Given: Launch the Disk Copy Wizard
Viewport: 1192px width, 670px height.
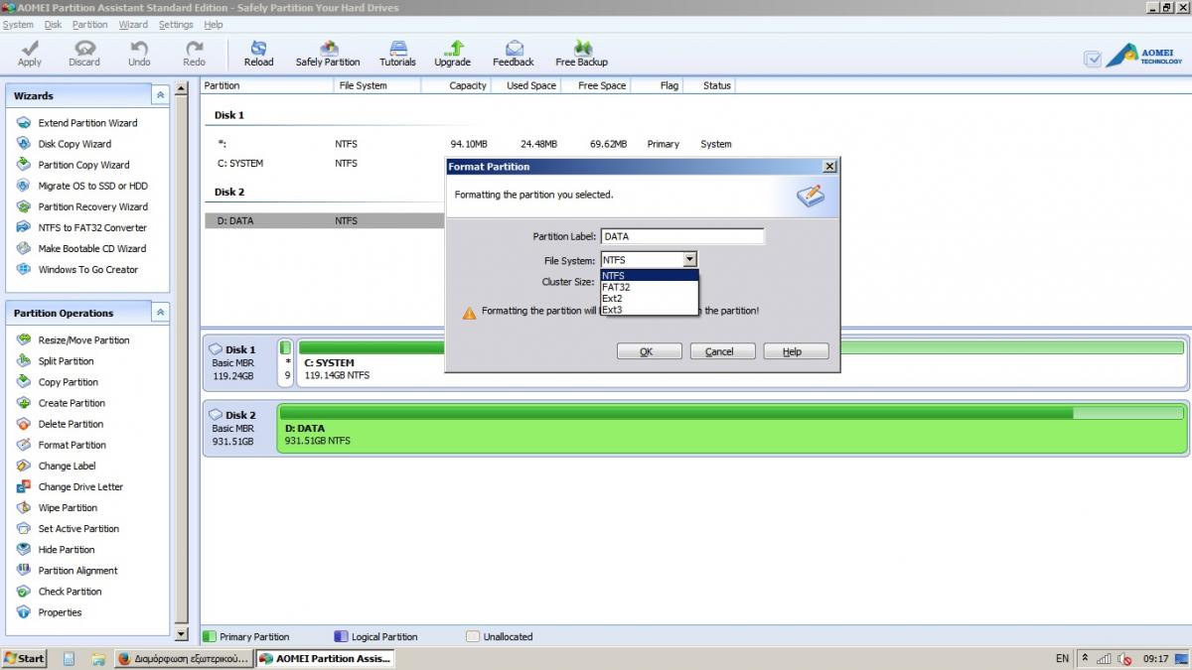Looking at the screenshot, I should coord(74,144).
